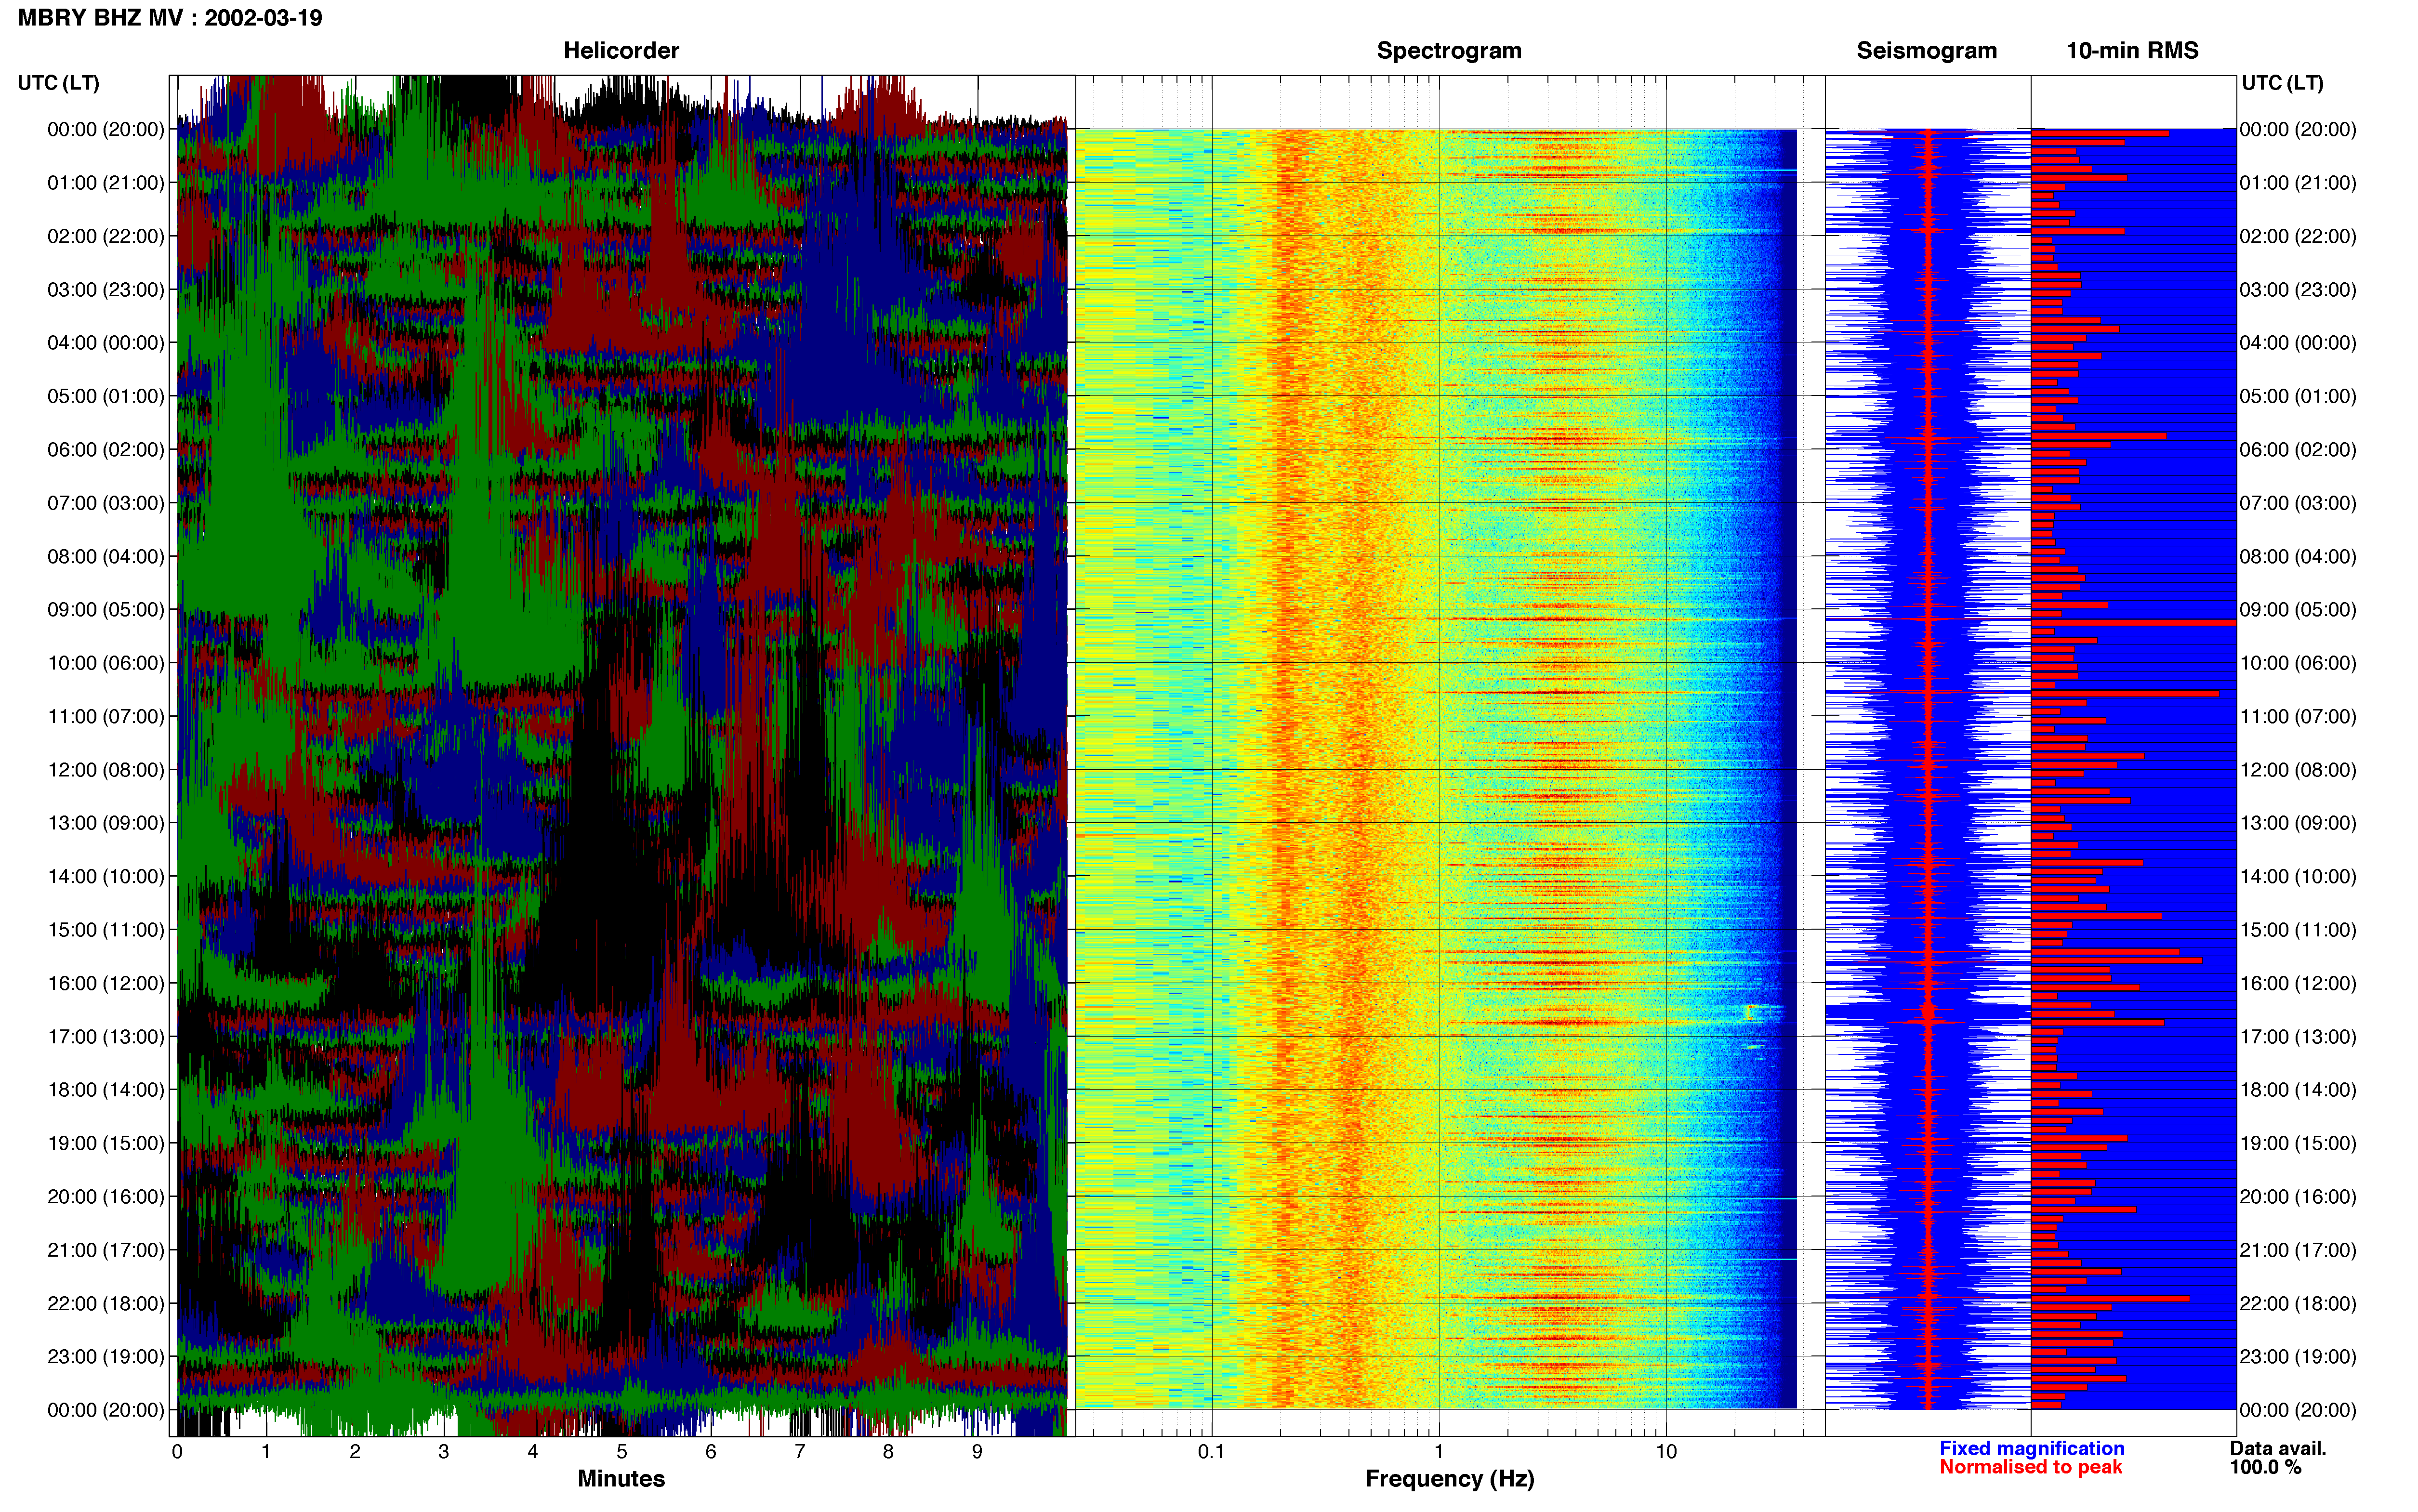This screenshot has height=1512, width=2418.
Task: Click tick '5' on the Minutes axis
Action: click(x=622, y=1452)
